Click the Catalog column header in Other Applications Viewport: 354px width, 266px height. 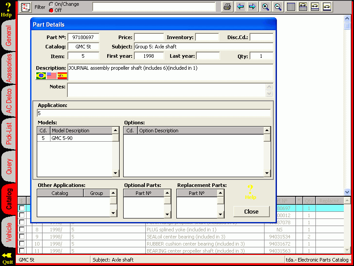(60, 193)
